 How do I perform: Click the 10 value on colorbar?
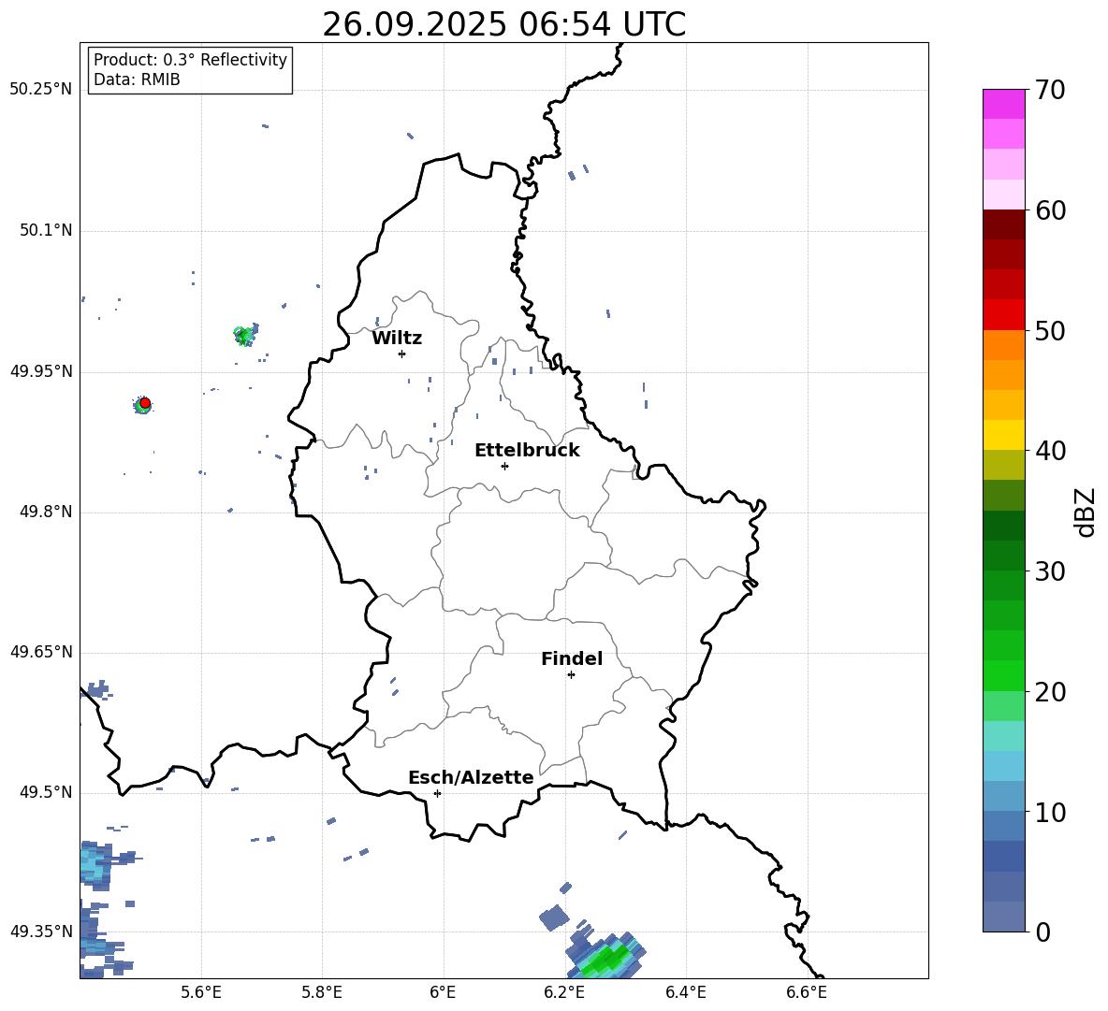(1051, 812)
